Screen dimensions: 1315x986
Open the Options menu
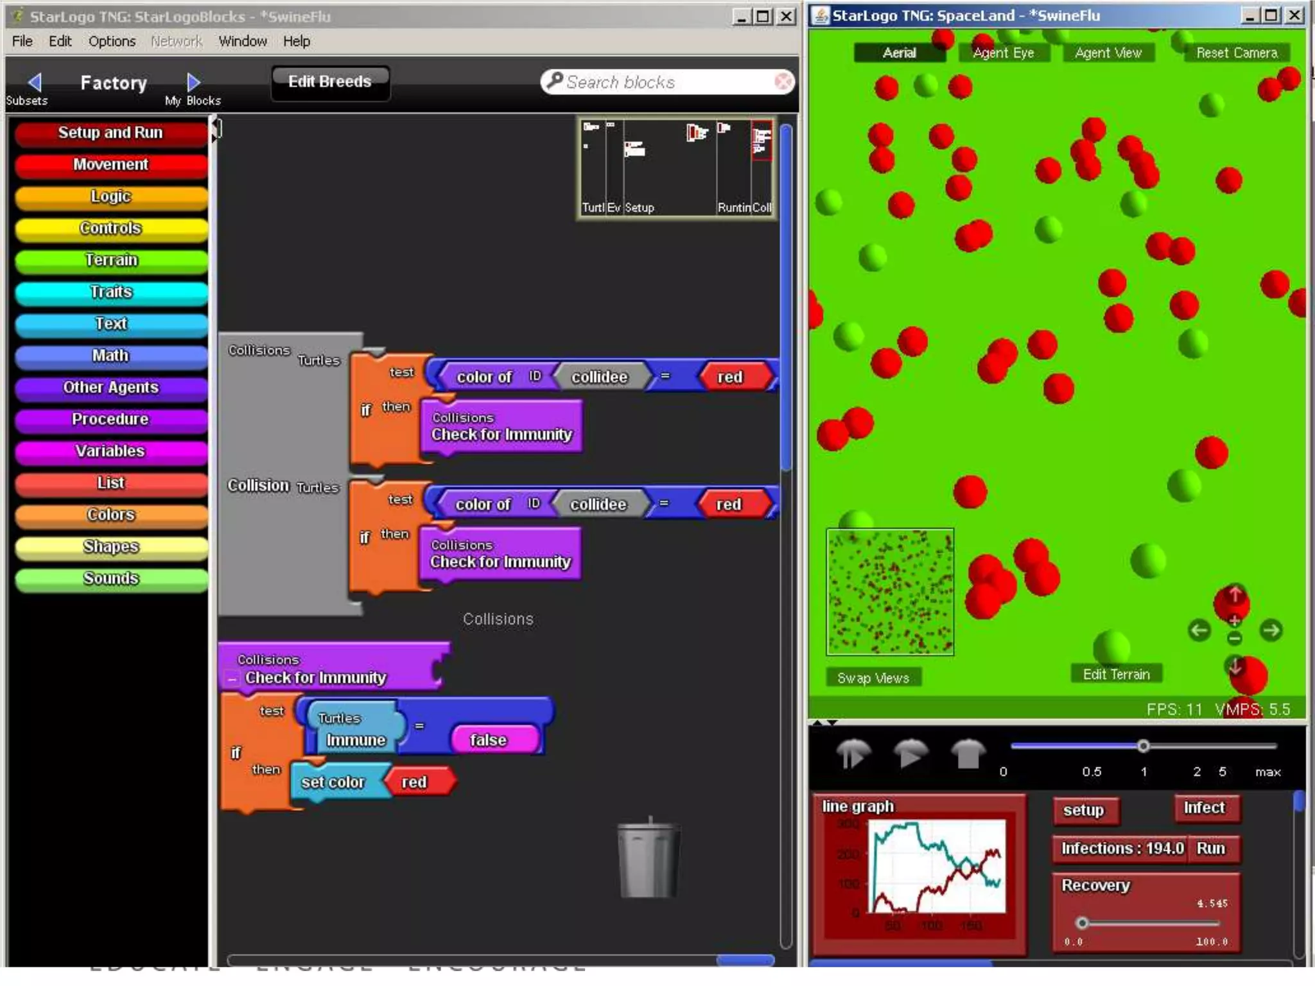coord(112,41)
